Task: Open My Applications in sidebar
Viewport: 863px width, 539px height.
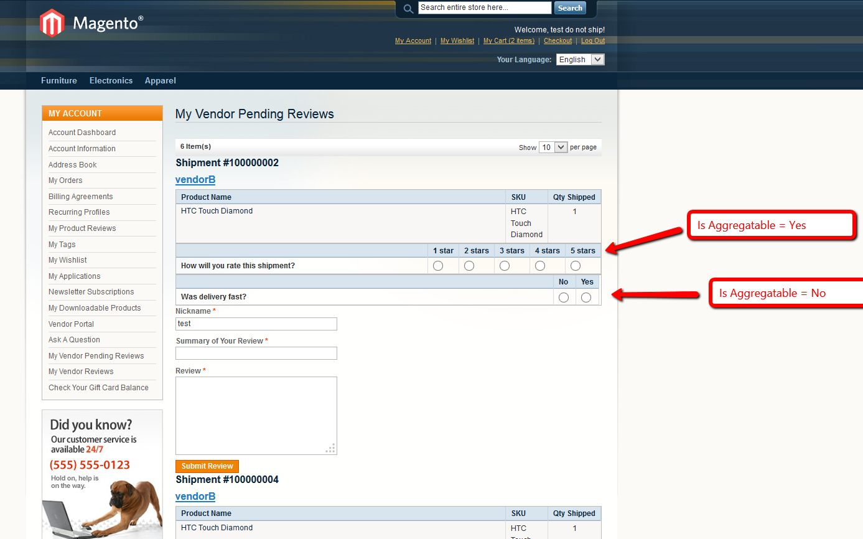Action: [75, 276]
